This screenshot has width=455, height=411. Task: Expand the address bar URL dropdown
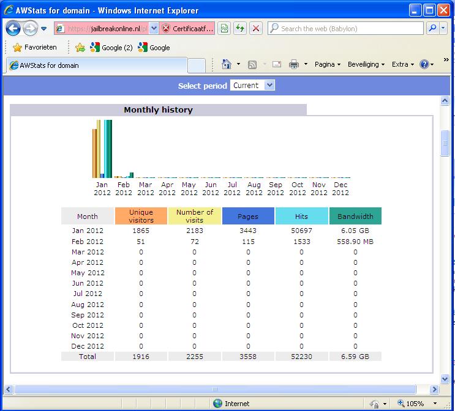(154, 28)
